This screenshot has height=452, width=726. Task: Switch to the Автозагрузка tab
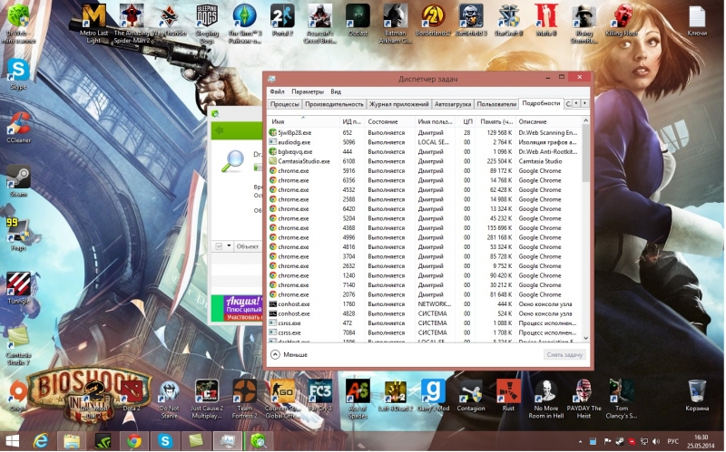[452, 104]
